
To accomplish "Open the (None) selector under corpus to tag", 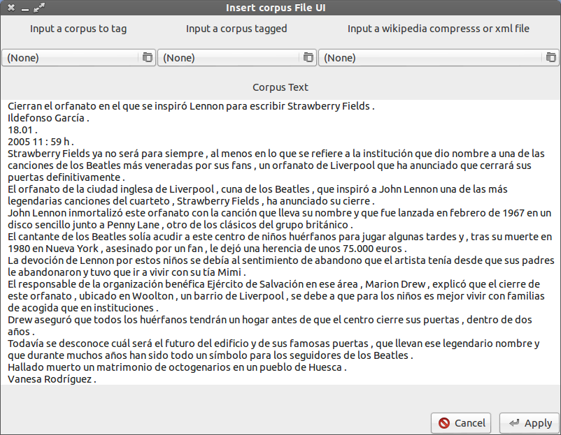I will point(70,58).
